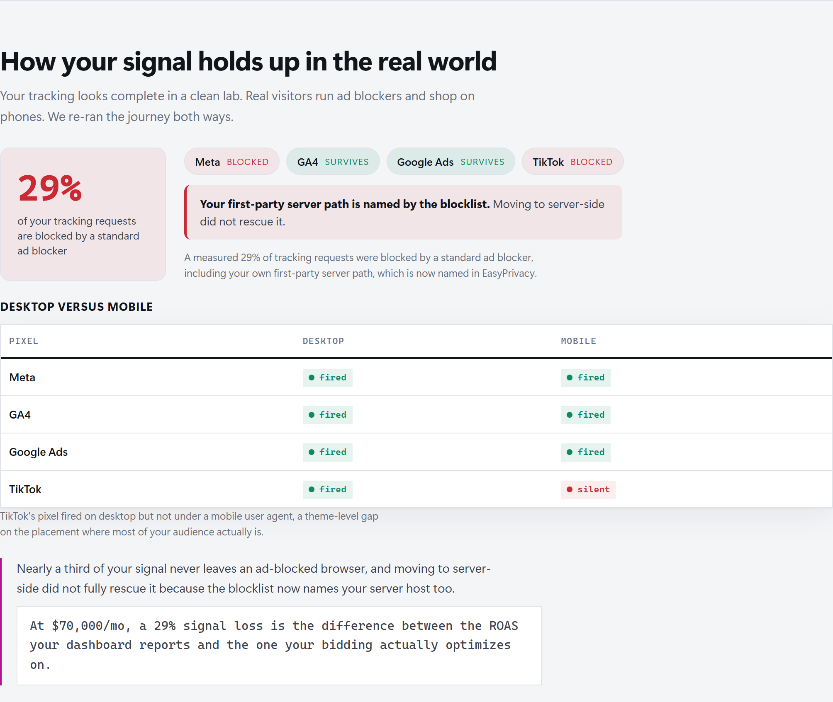Click the GA4 SURVIVES status pill

333,162
